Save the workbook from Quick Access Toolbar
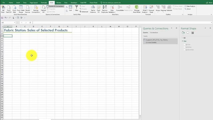This screenshot has width=213, height=120. point(2,18)
